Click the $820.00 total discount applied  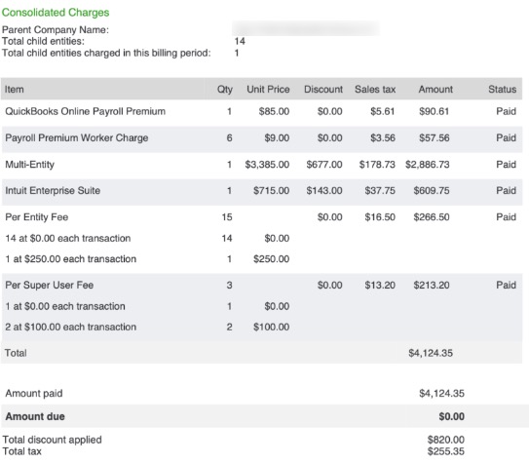446,440
